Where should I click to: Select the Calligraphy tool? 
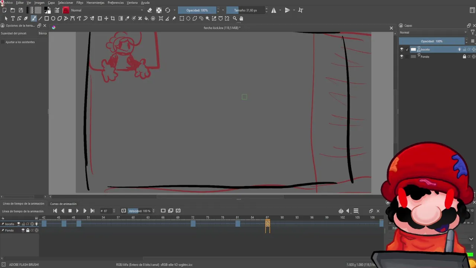[26, 18]
